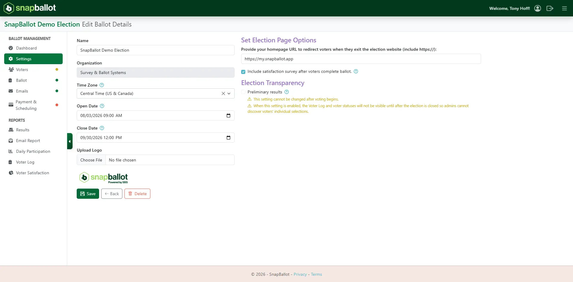Viewport: 573px width, 282px height.
Task: Open the Close Date help icon
Action: 102,128
